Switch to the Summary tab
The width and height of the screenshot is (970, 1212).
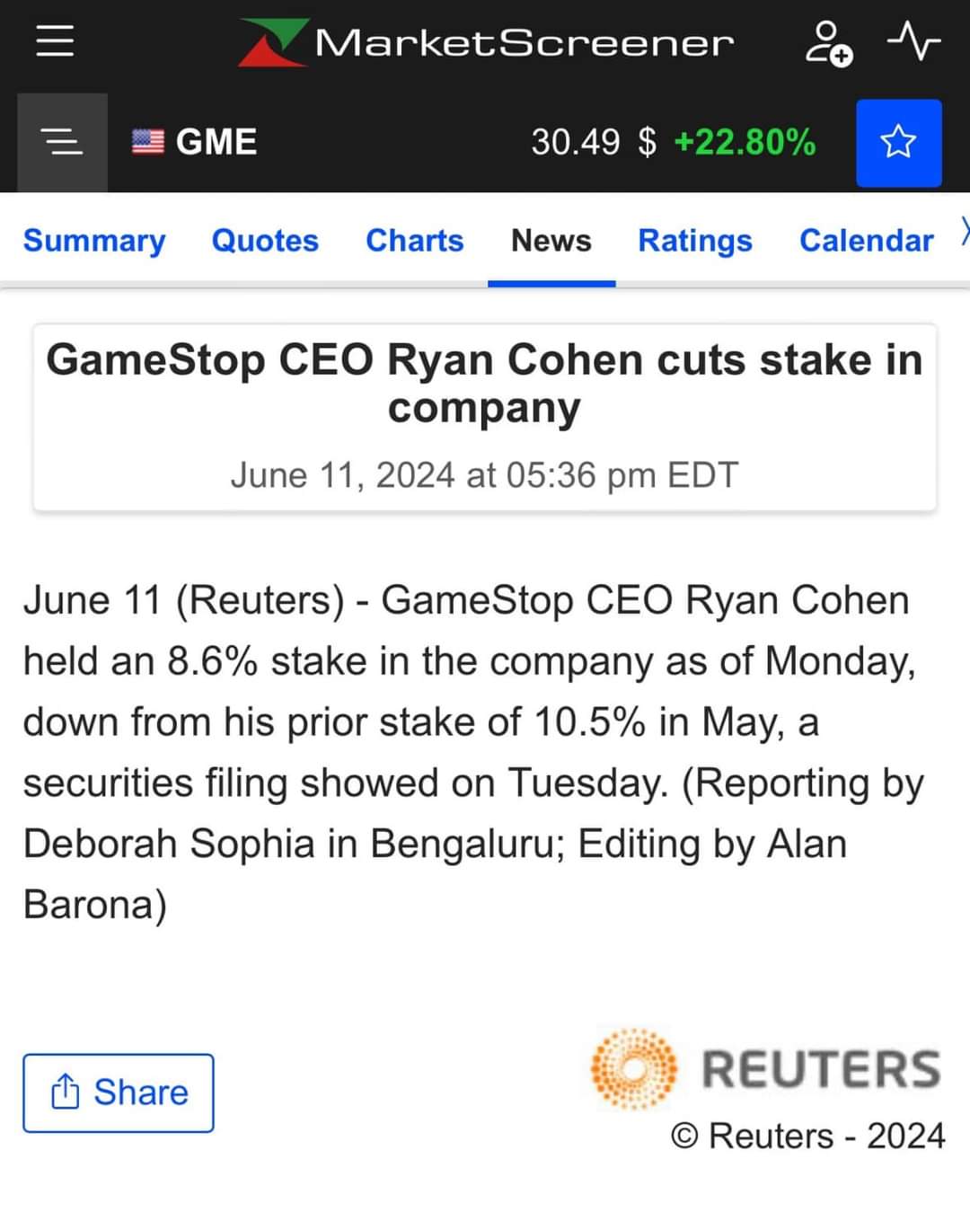coord(94,241)
